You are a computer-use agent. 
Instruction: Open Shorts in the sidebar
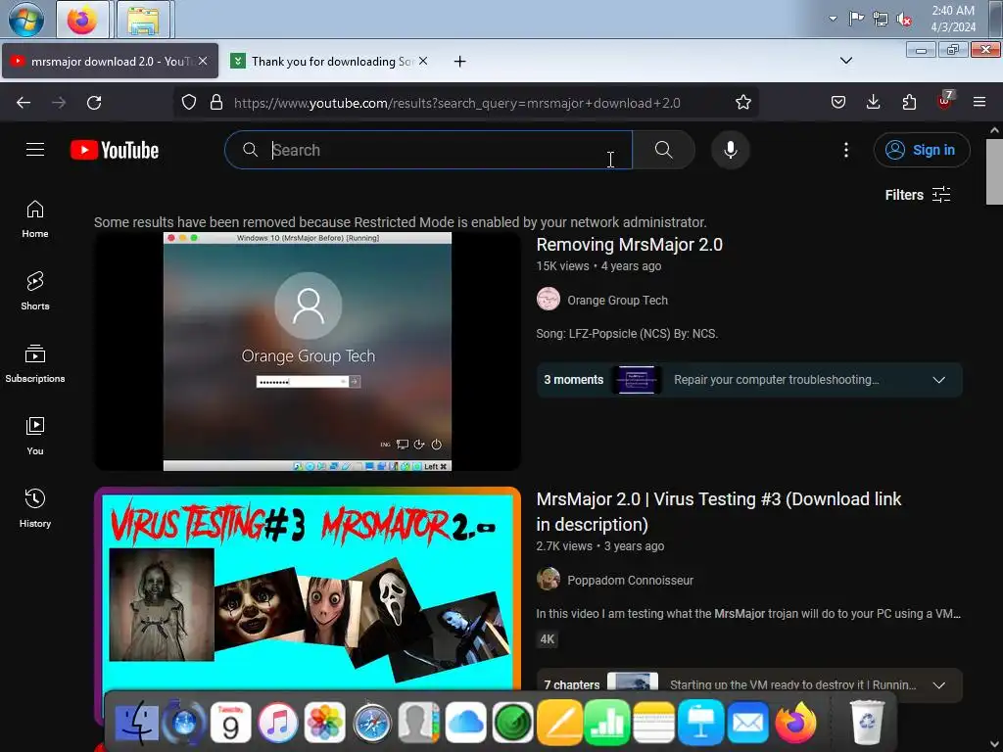(35, 291)
